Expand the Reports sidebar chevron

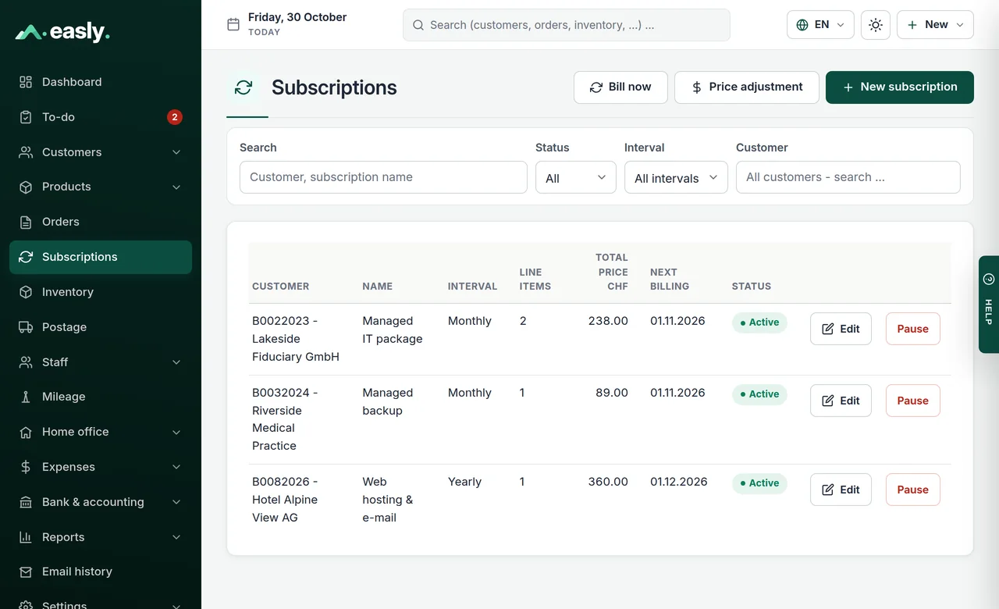coord(176,537)
